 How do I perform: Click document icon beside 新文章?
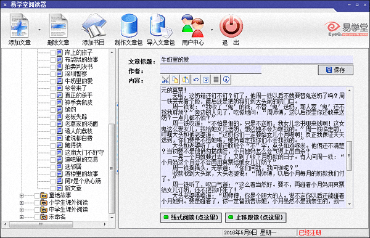(x=59, y=188)
